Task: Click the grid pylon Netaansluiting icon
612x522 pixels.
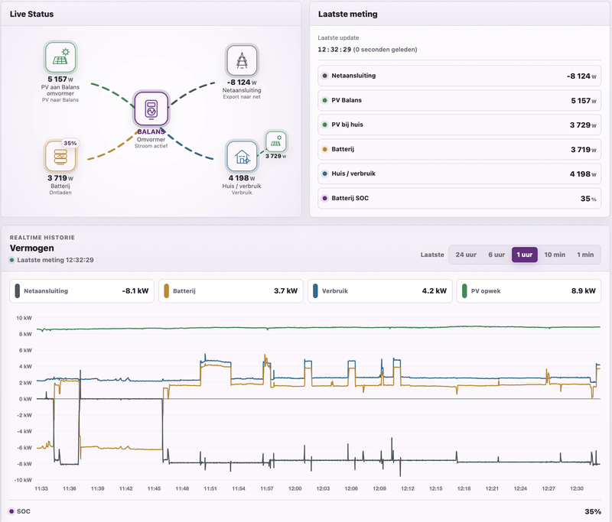Action: [x=242, y=60]
